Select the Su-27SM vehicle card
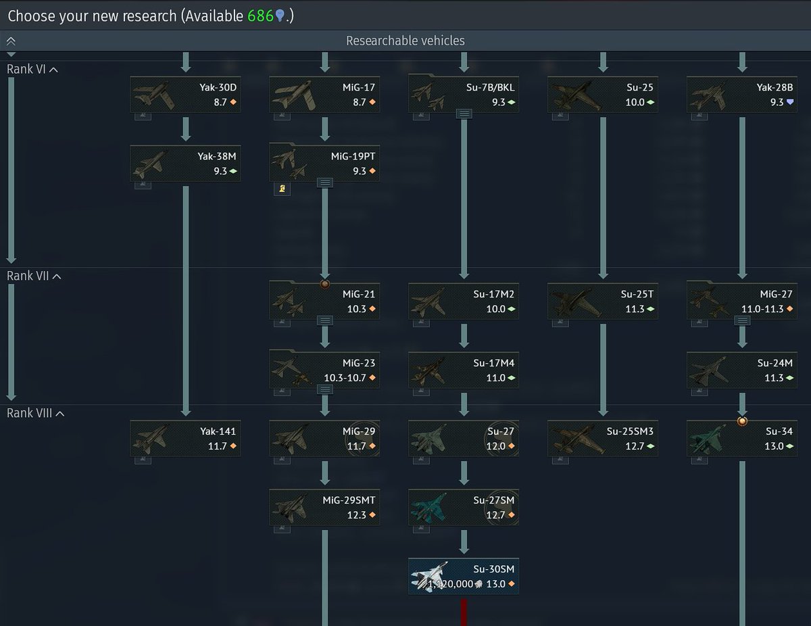The image size is (811, 626). [x=464, y=508]
